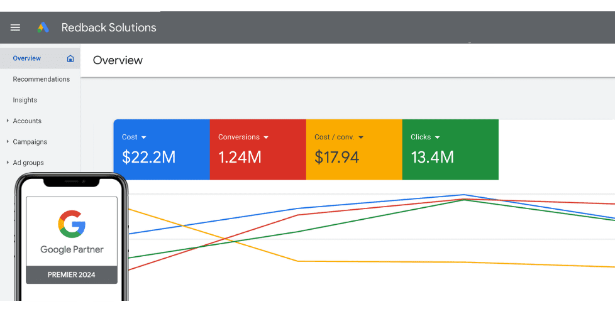The image size is (615, 314).
Task: Select Overview in the sidebar
Action: (27, 58)
